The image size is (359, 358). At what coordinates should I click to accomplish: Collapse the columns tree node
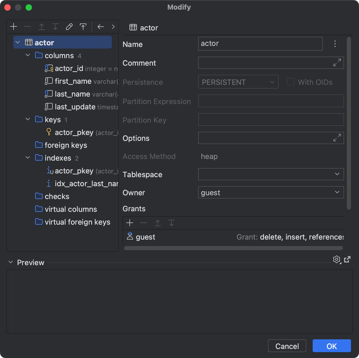pyautogui.click(x=28, y=55)
